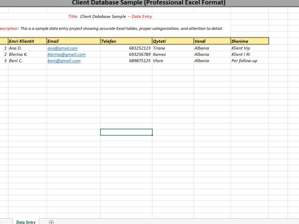Select Albania cell in Ana D. row

point(212,48)
